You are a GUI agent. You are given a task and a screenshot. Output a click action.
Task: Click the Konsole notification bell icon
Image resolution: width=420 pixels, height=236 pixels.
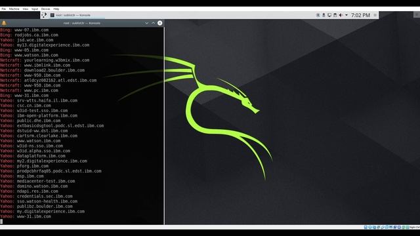click(x=4, y=23)
